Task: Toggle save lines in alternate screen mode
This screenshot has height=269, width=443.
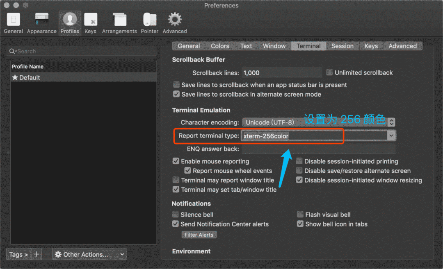Action: 176,94
